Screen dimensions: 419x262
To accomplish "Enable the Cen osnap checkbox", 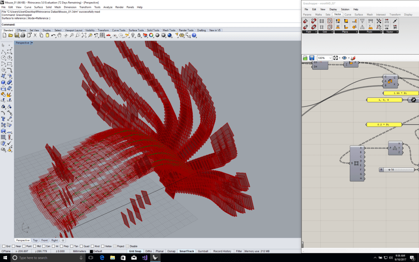I will pos(44,246).
